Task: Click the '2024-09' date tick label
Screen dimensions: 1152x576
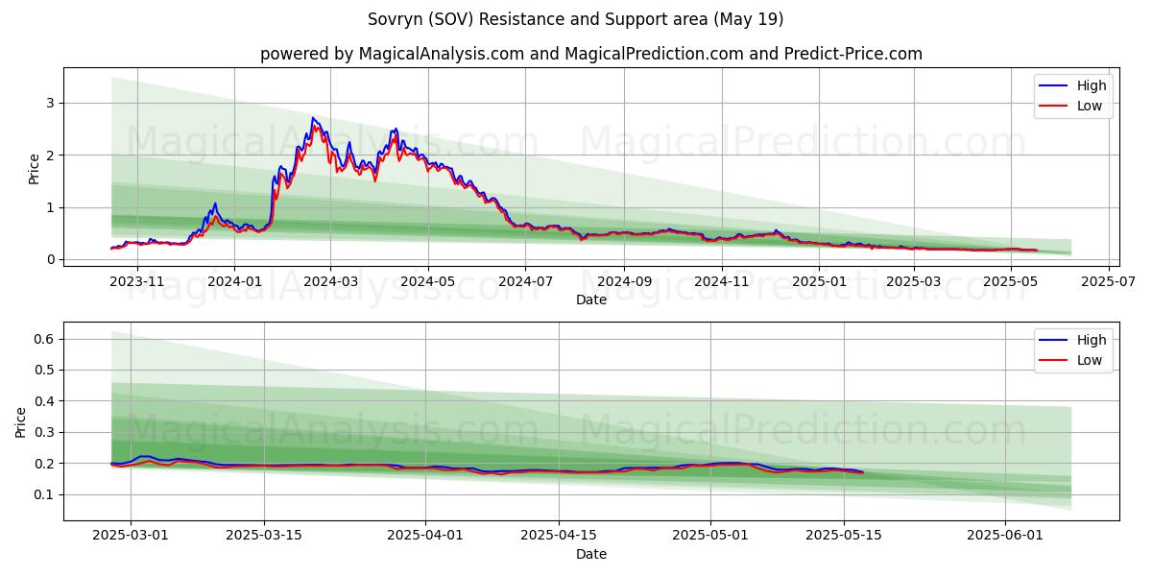Action: pyautogui.click(x=624, y=281)
